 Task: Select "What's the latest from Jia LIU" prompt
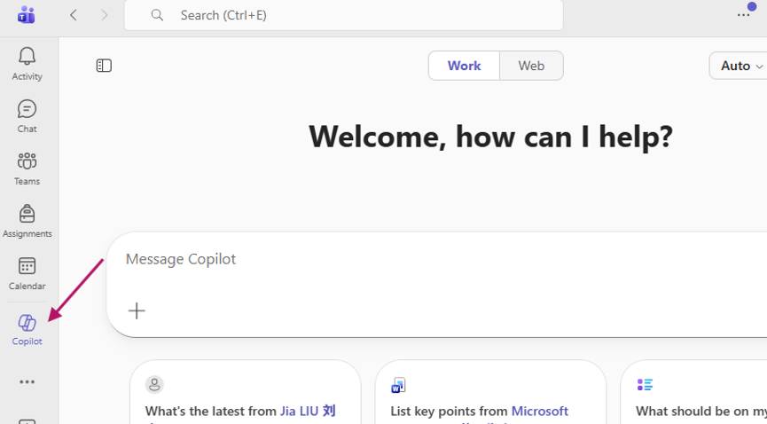(x=246, y=392)
